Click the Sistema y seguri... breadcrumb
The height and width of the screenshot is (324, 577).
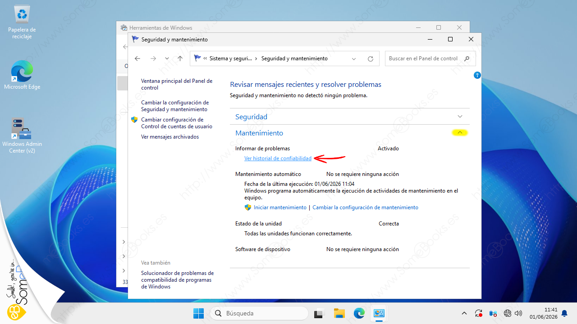click(230, 58)
